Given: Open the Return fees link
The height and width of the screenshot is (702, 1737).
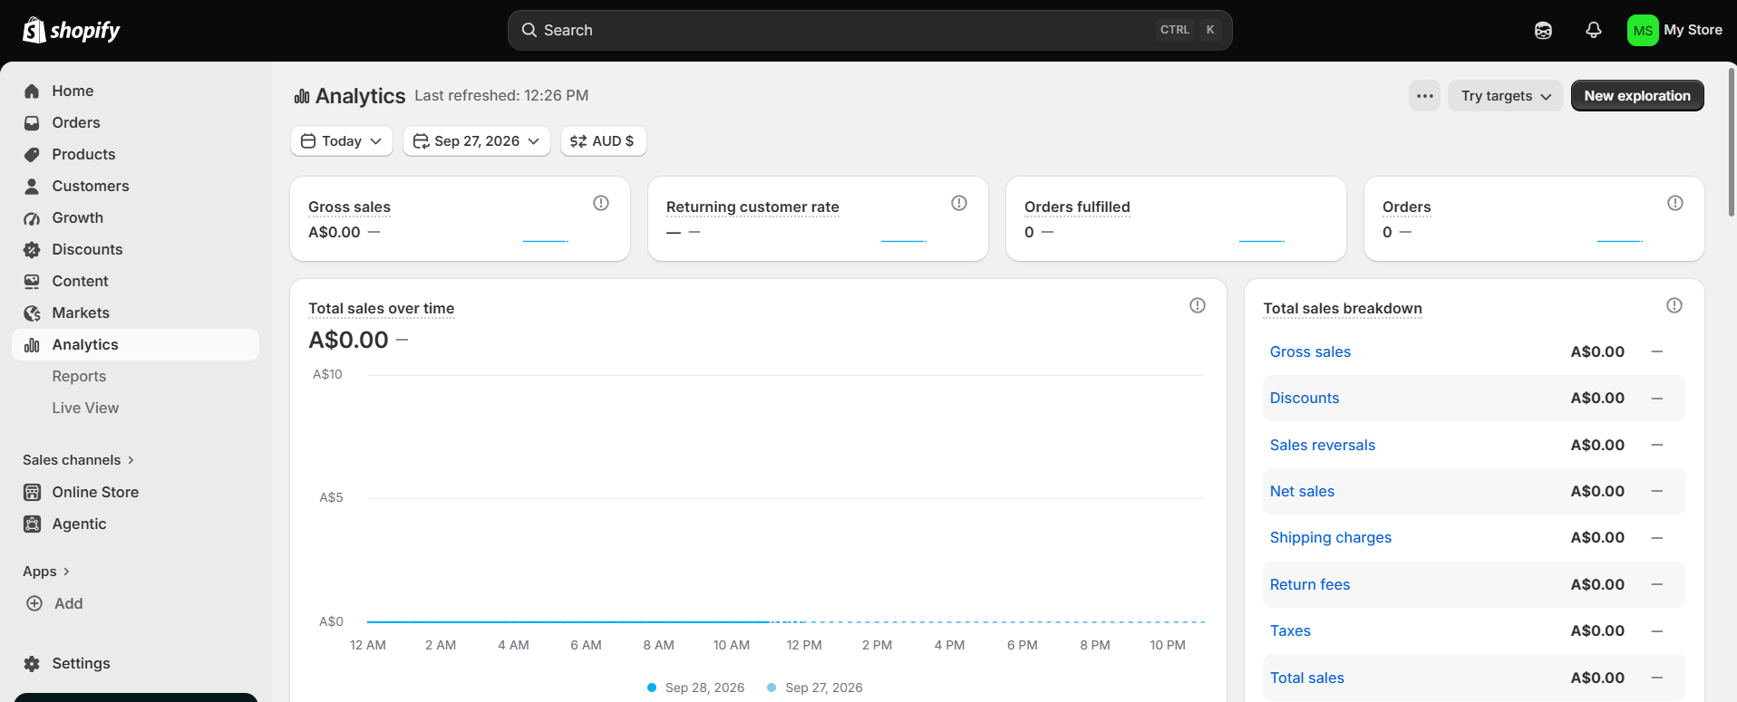Looking at the screenshot, I should tap(1310, 584).
